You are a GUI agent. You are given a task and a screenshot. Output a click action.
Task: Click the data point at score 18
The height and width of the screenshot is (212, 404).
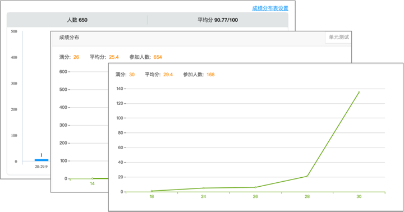click(x=151, y=191)
